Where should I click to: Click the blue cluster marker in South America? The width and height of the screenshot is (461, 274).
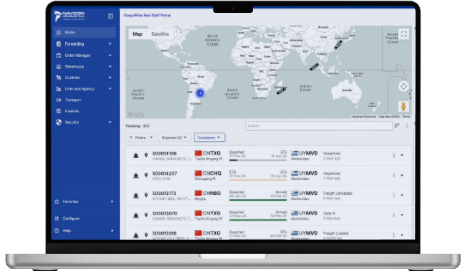(x=200, y=93)
